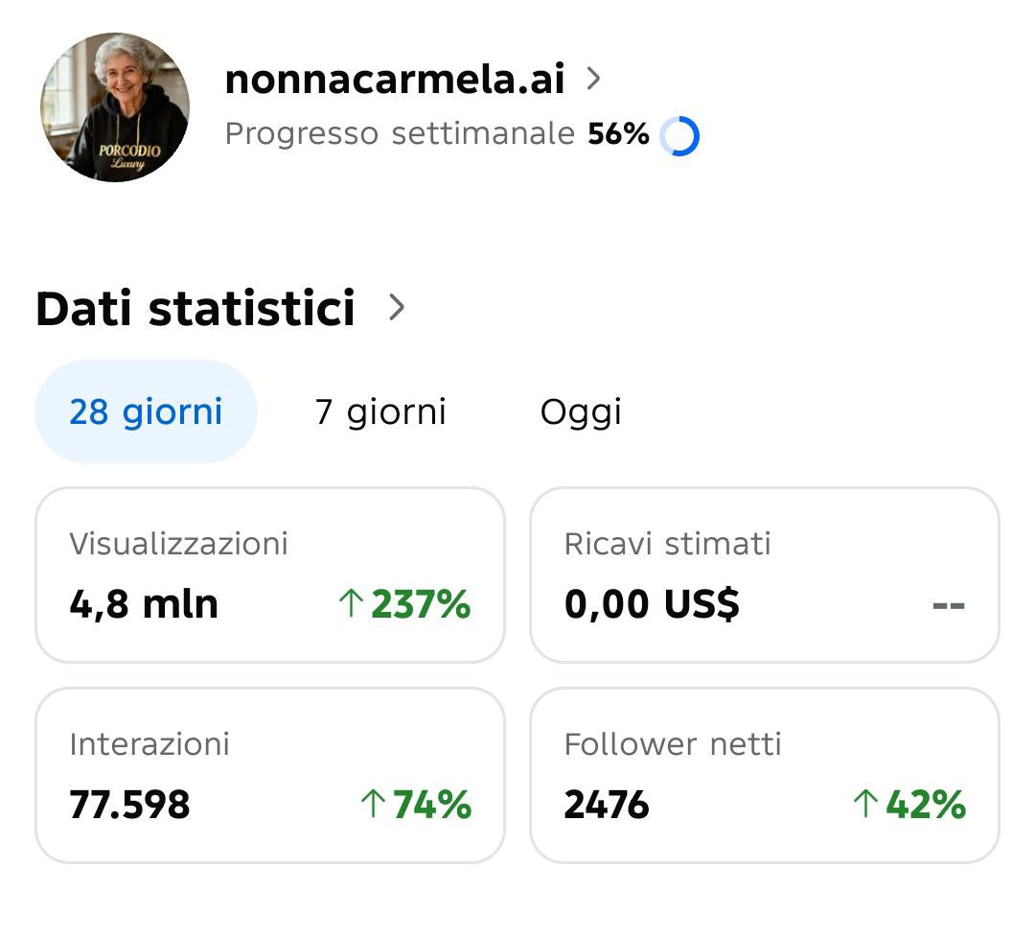This screenshot has height=938, width=1035.
Task: Click the 0,00 US$ revenue value
Action: tap(652, 605)
